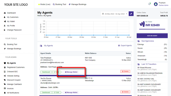
Task: Open Dashboard for Tom Prashant agent
Action: point(46,72)
